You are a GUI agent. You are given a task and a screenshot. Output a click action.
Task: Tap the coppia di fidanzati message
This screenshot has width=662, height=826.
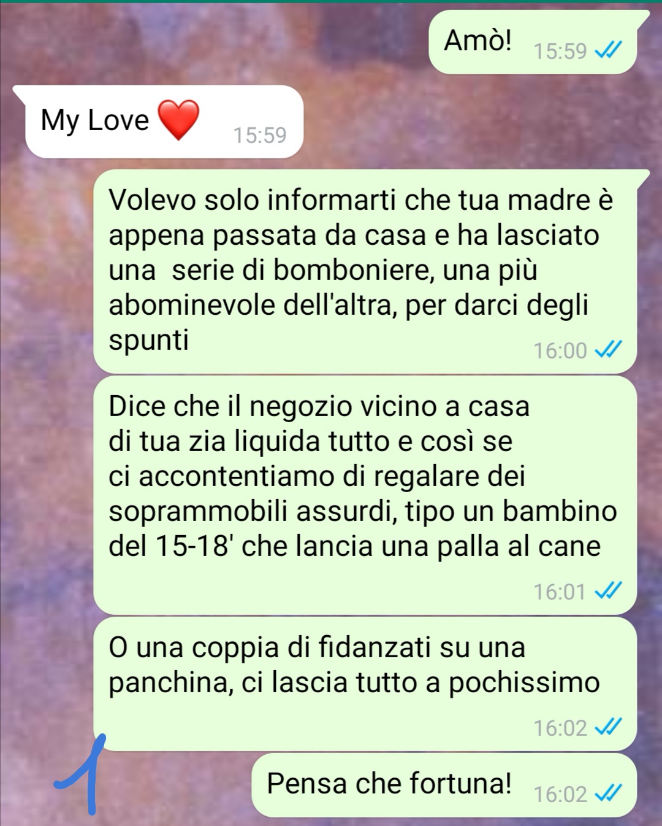[x=365, y=684]
